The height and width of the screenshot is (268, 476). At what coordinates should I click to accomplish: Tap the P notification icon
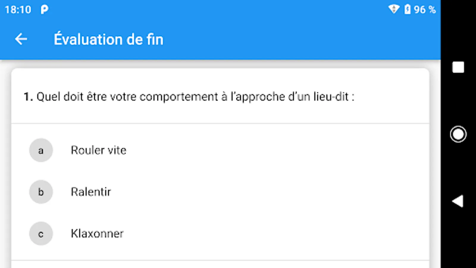[x=44, y=10]
